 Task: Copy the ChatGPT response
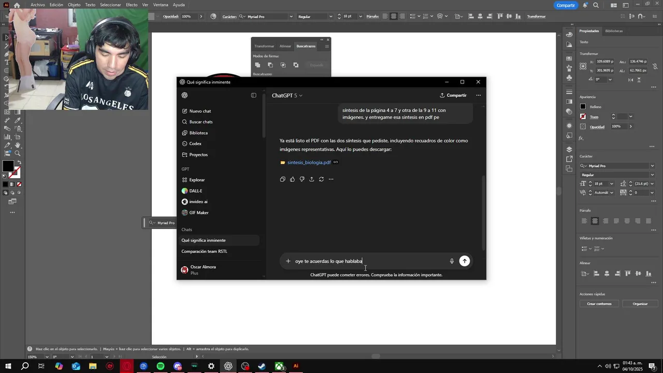click(x=282, y=179)
